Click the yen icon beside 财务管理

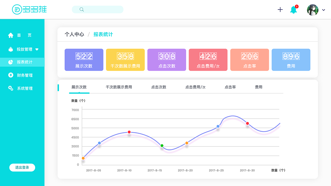coord(11,75)
